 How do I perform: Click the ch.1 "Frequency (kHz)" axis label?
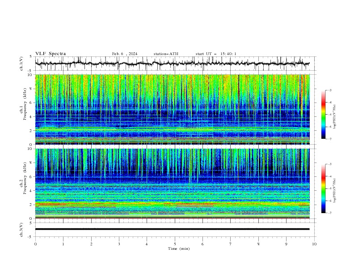click(25, 104)
